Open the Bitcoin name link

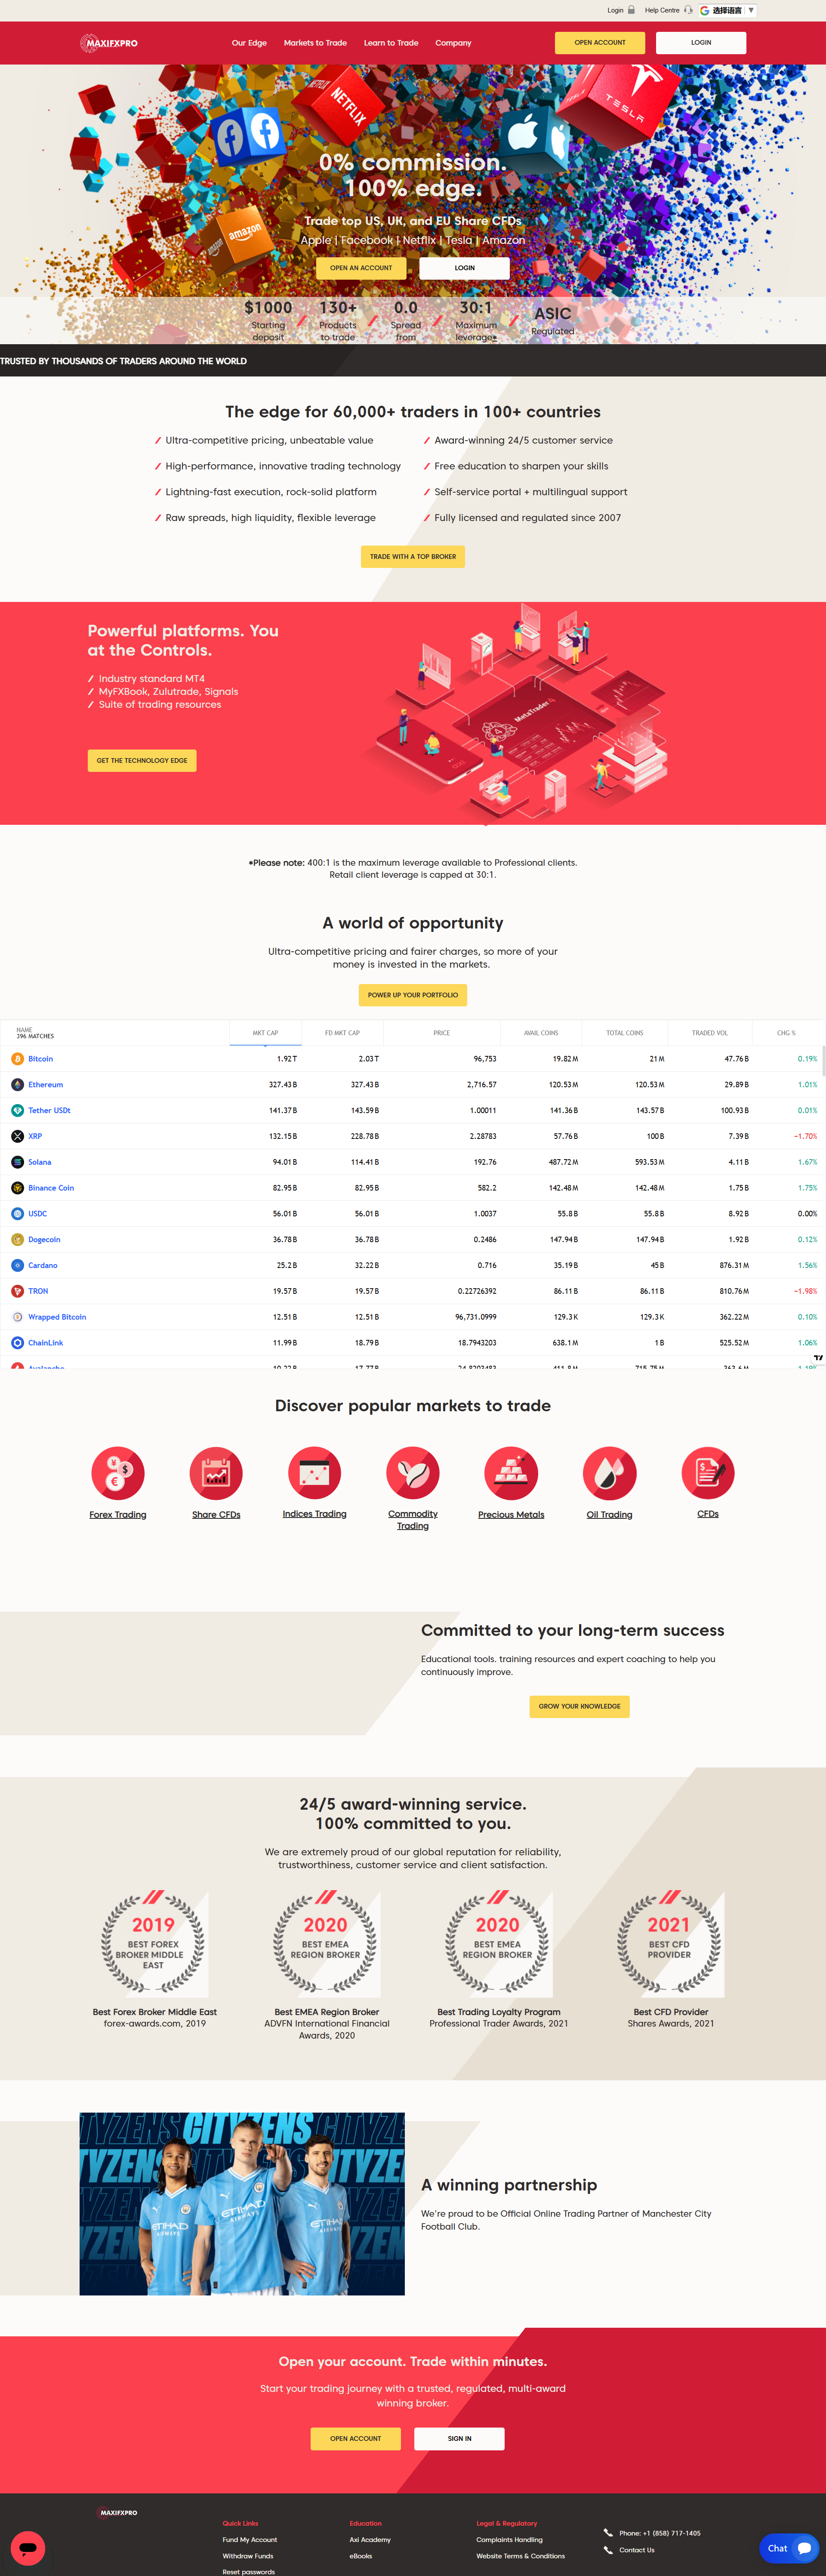[x=40, y=1059]
